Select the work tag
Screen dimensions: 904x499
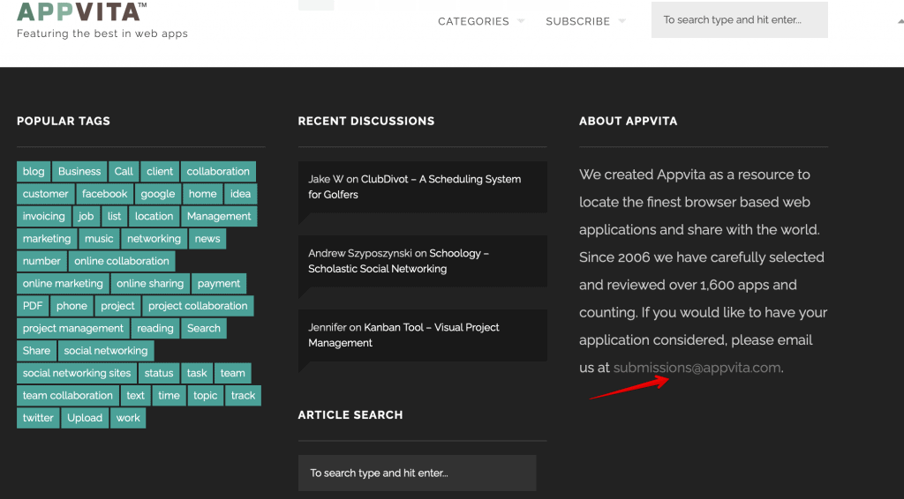coord(128,419)
